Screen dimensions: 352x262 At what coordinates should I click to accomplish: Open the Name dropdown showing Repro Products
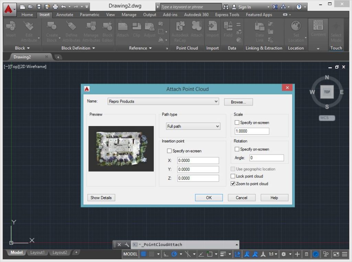163,101
